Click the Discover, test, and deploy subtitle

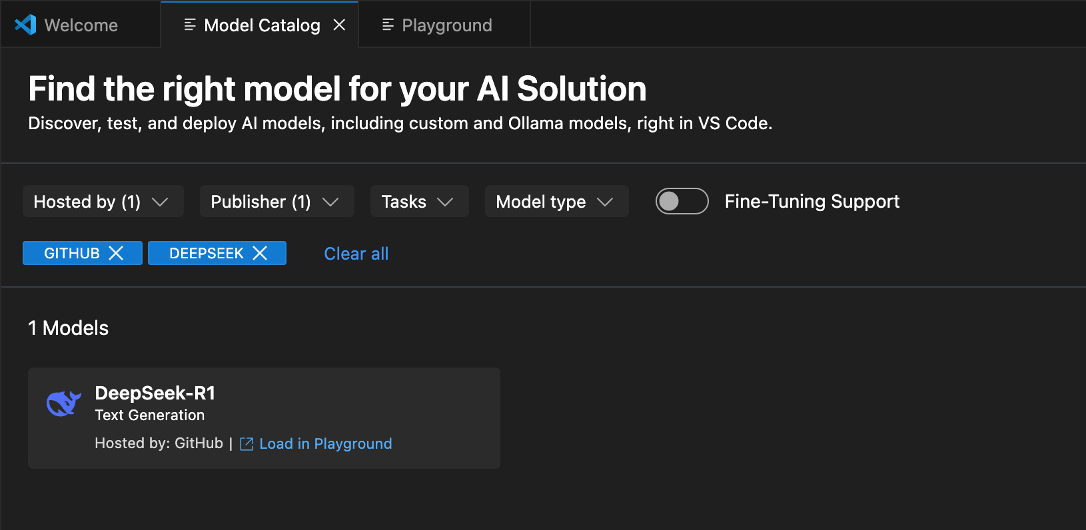[400, 124]
